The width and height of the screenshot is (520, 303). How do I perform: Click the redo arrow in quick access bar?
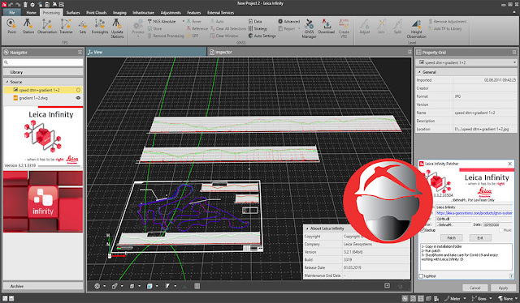point(18,4)
